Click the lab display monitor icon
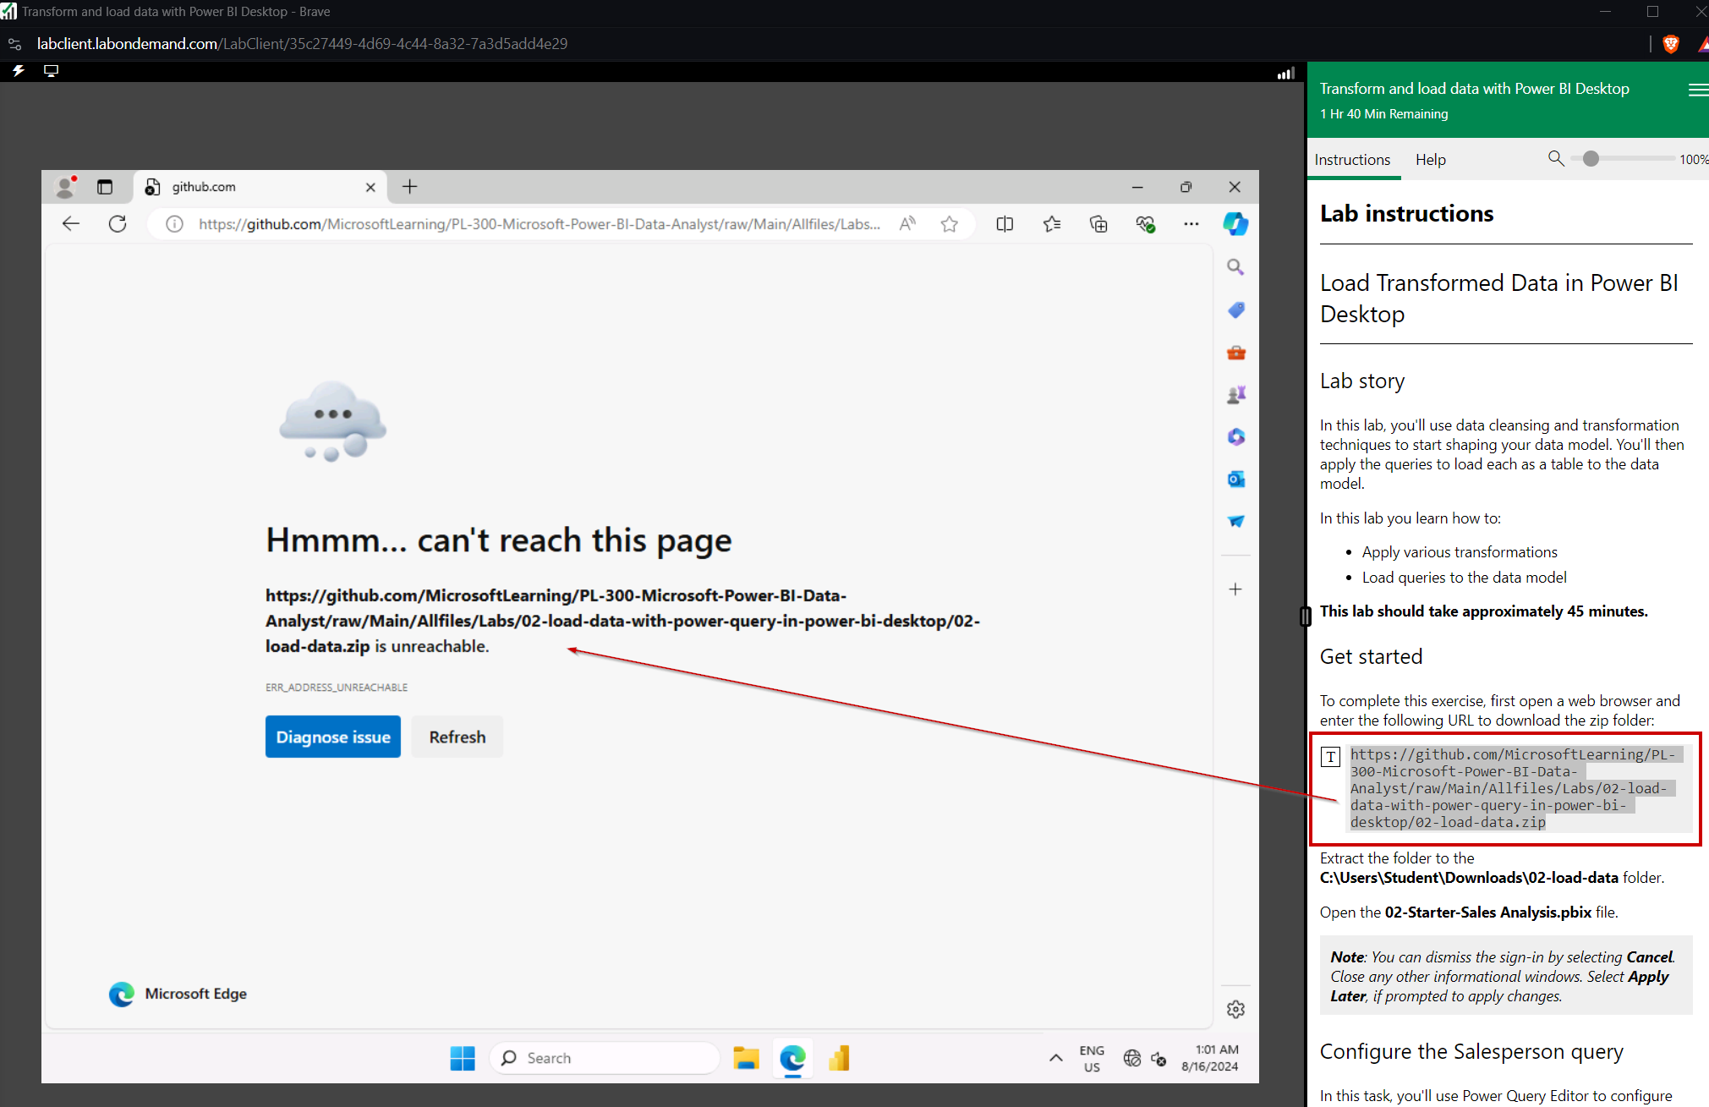The height and width of the screenshot is (1107, 1709). tap(51, 71)
